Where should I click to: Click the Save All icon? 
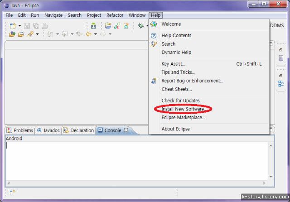point(36,26)
